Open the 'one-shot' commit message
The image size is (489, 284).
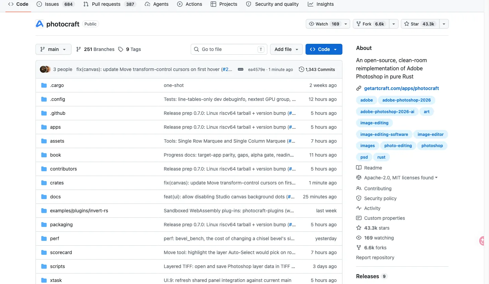174,85
